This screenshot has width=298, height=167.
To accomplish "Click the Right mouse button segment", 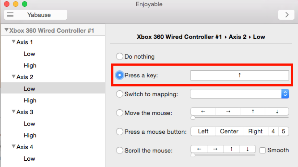I will [255, 132].
